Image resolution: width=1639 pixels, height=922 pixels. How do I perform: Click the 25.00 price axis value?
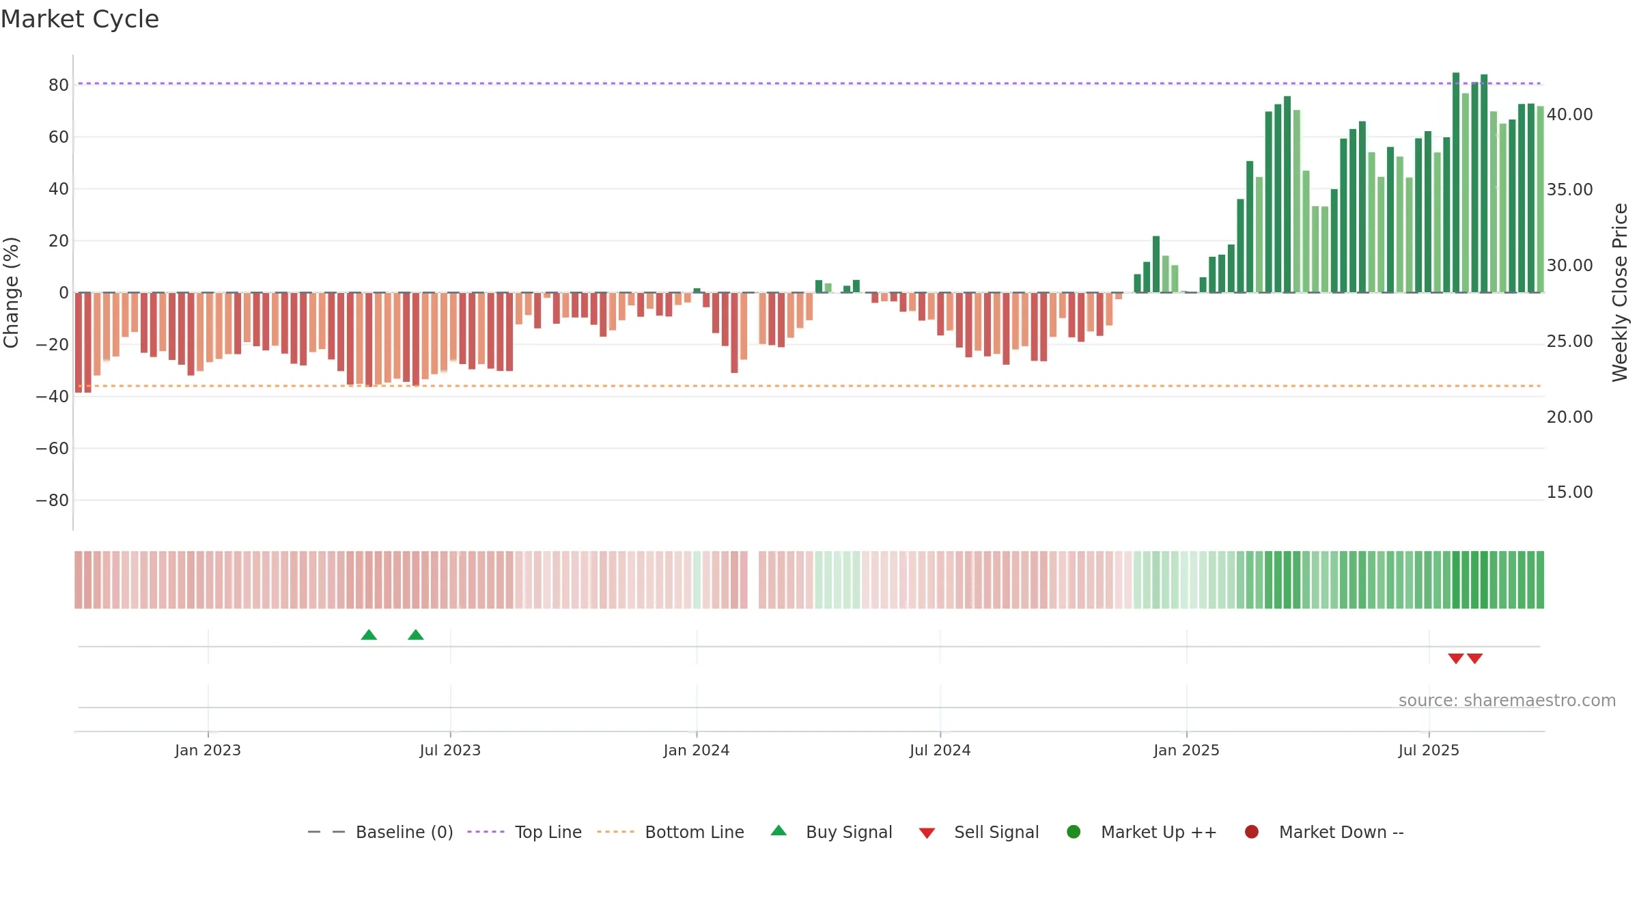click(x=1569, y=341)
